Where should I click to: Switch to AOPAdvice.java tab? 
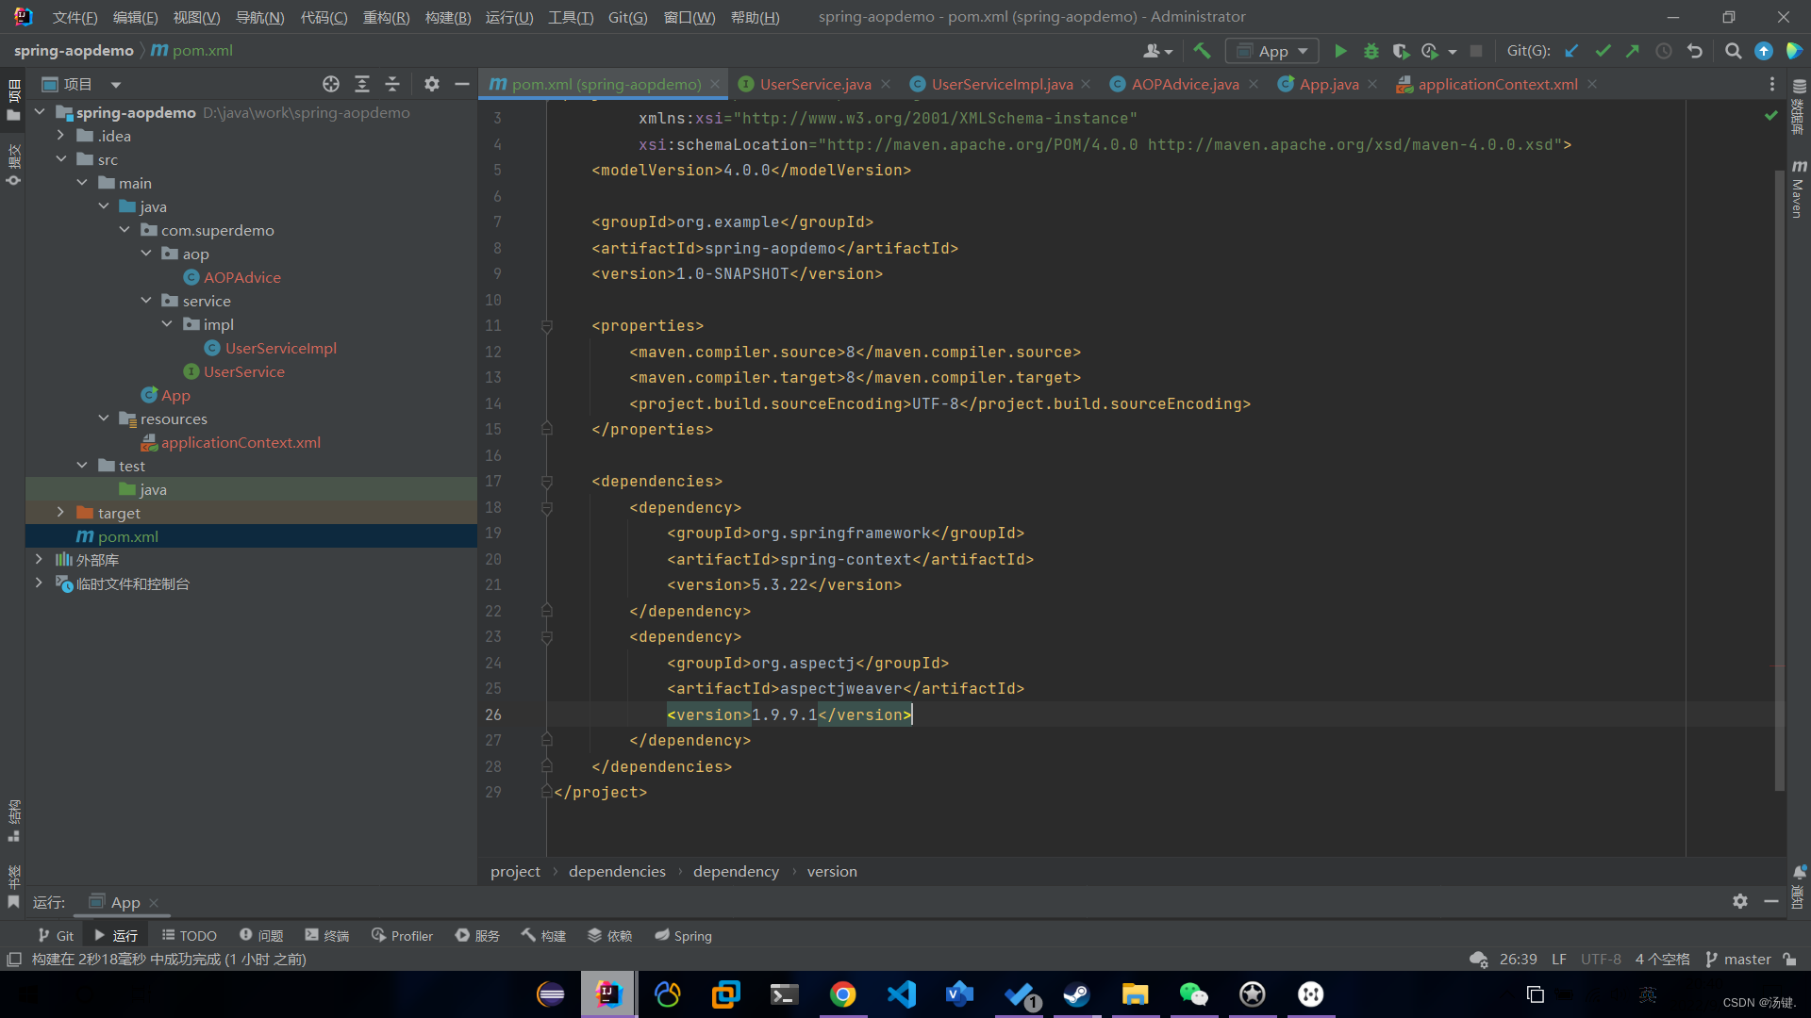click(x=1185, y=84)
